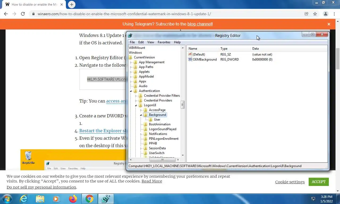Viewport: 340px width, 204px height.
Task: Expand the Applets key
Action: coord(131,72)
